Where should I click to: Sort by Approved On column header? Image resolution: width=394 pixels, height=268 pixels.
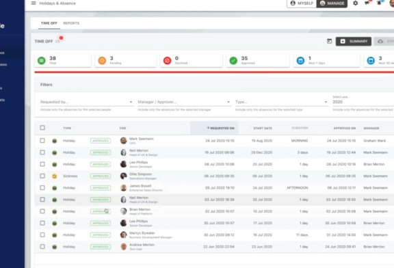coord(345,128)
